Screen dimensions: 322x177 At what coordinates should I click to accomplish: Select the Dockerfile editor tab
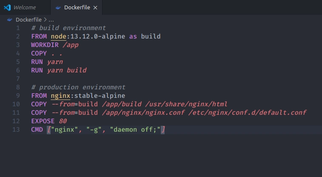pos(77,7)
